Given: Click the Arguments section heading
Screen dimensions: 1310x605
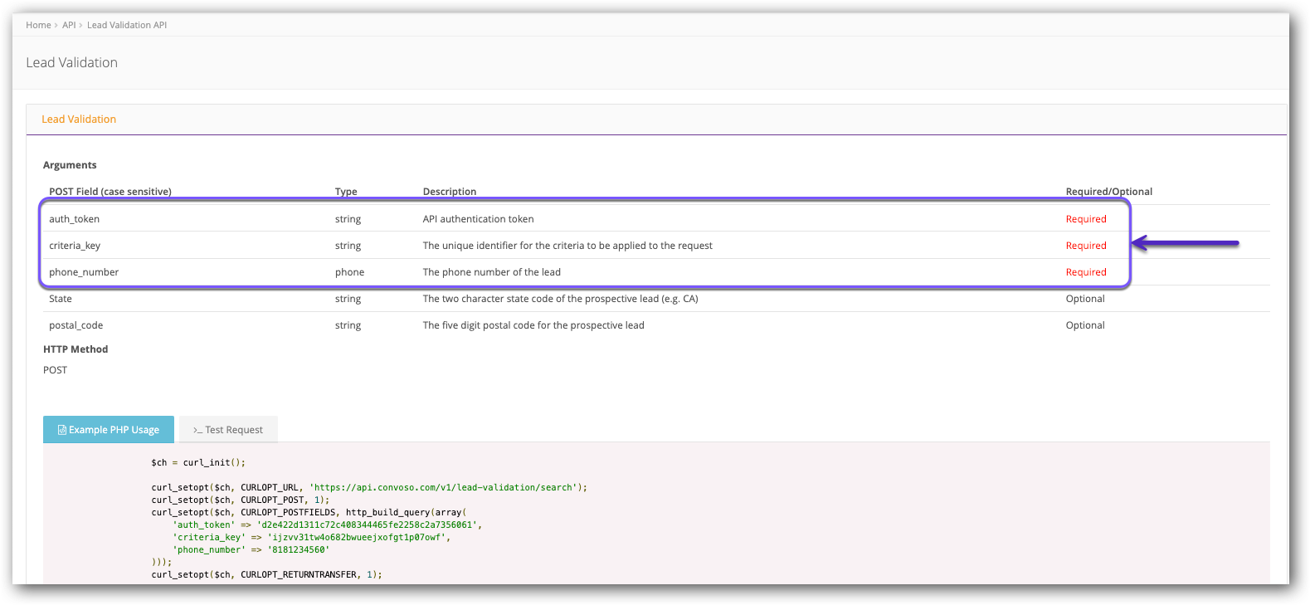Looking at the screenshot, I should (x=70, y=165).
